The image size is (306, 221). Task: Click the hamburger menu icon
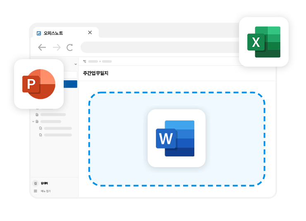point(35,191)
